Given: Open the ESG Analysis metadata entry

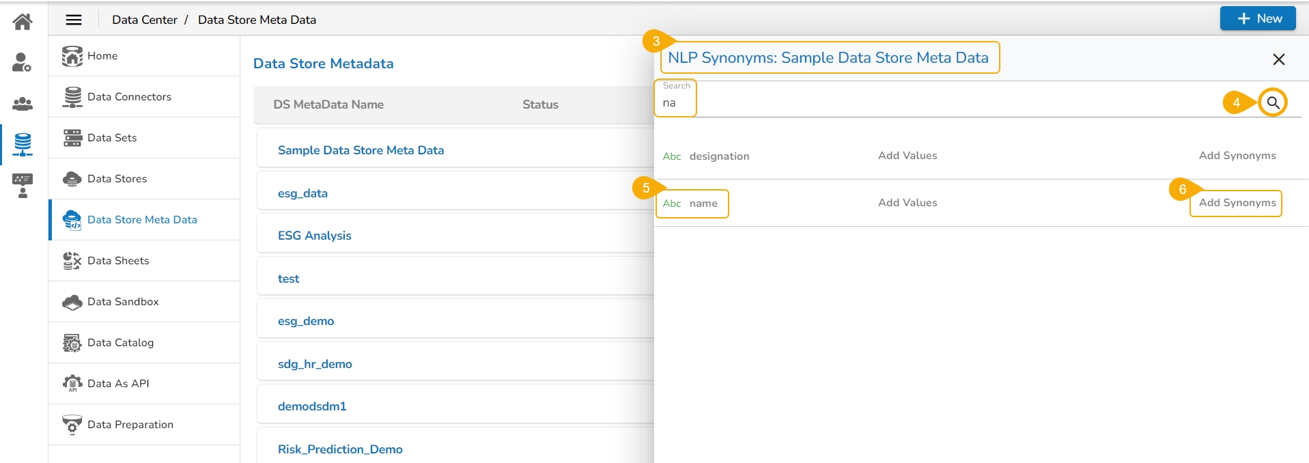Looking at the screenshot, I should click(x=314, y=236).
